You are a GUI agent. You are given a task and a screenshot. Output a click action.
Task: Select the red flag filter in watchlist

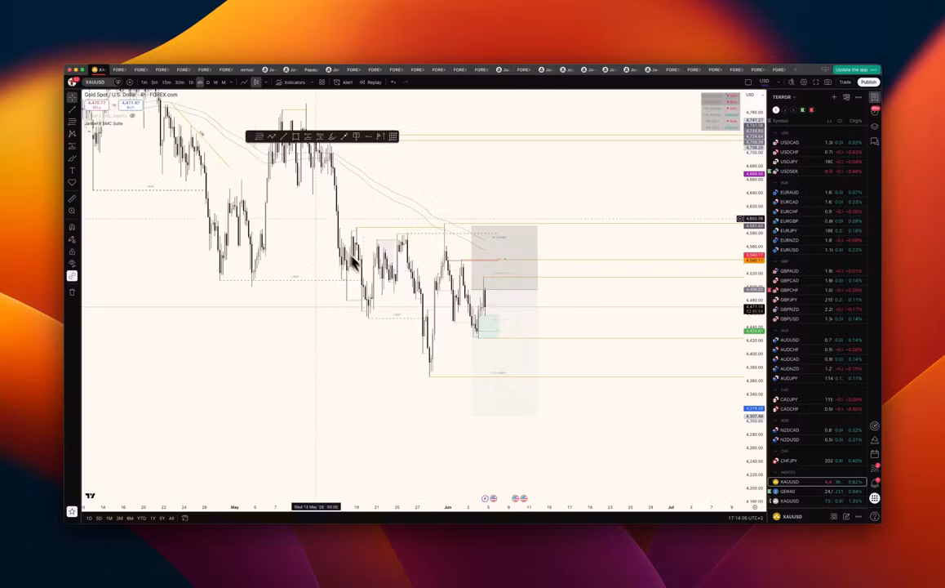click(811, 109)
